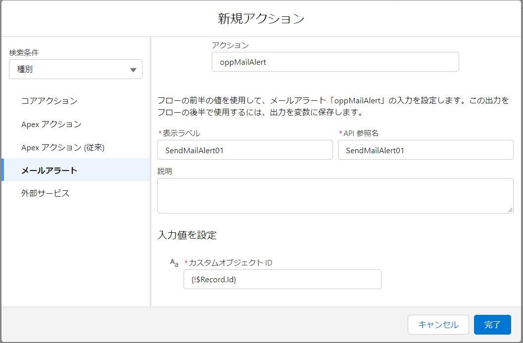
Task: Click the 検索条件 label
Action: [x=24, y=52]
